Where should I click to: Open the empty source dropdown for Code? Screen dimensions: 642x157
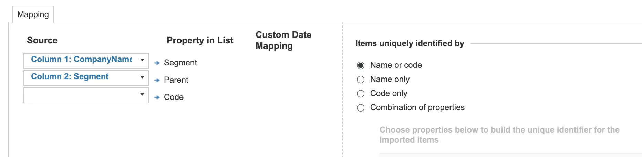point(86,95)
